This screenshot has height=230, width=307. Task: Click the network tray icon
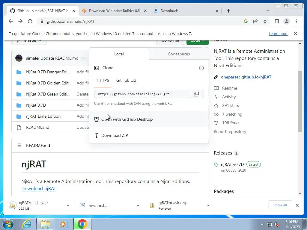tap(270, 225)
